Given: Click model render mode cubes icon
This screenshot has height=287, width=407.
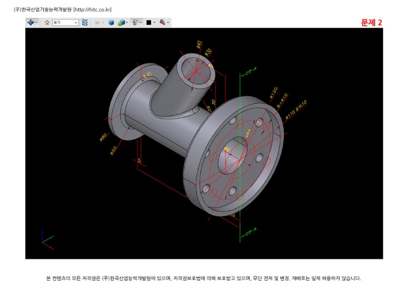Looking at the screenshot, I should point(121,22).
